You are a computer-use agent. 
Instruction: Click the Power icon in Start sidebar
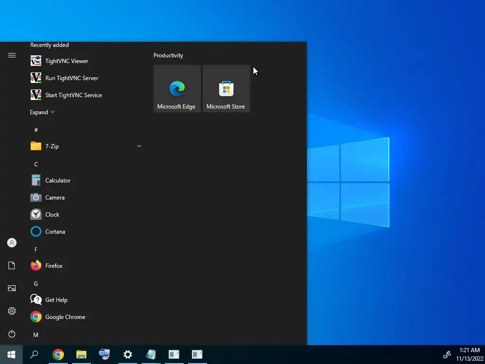point(12,334)
